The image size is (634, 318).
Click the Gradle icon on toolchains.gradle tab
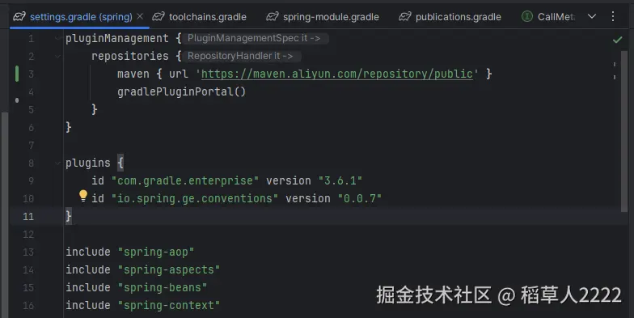click(x=158, y=16)
